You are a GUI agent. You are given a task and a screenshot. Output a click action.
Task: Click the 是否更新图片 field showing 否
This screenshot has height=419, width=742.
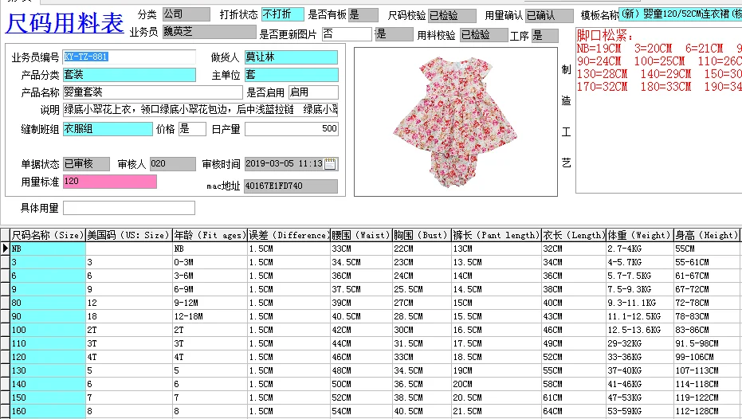(347, 34)
